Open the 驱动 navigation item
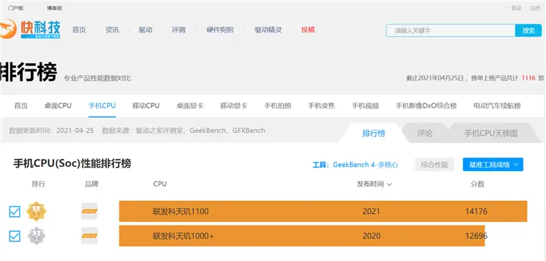The width and height of the screenshot is (546, 261). click(145, 30)
